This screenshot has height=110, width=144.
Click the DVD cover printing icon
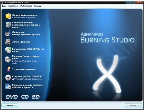(x=8, y=86)
